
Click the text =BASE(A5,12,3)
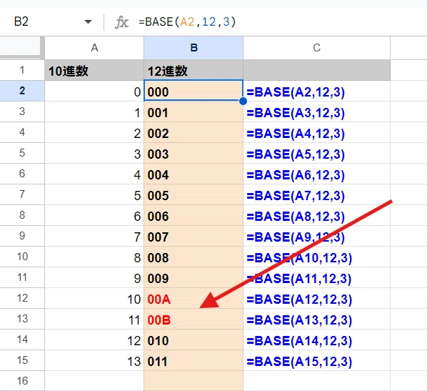tap(296, 154)
